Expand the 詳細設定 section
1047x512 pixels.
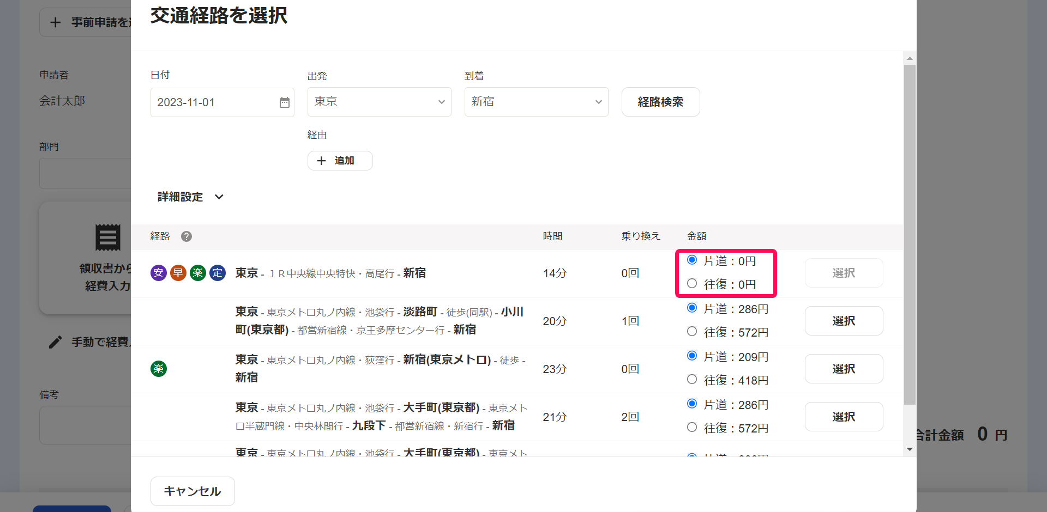click(x=190, y=197)
